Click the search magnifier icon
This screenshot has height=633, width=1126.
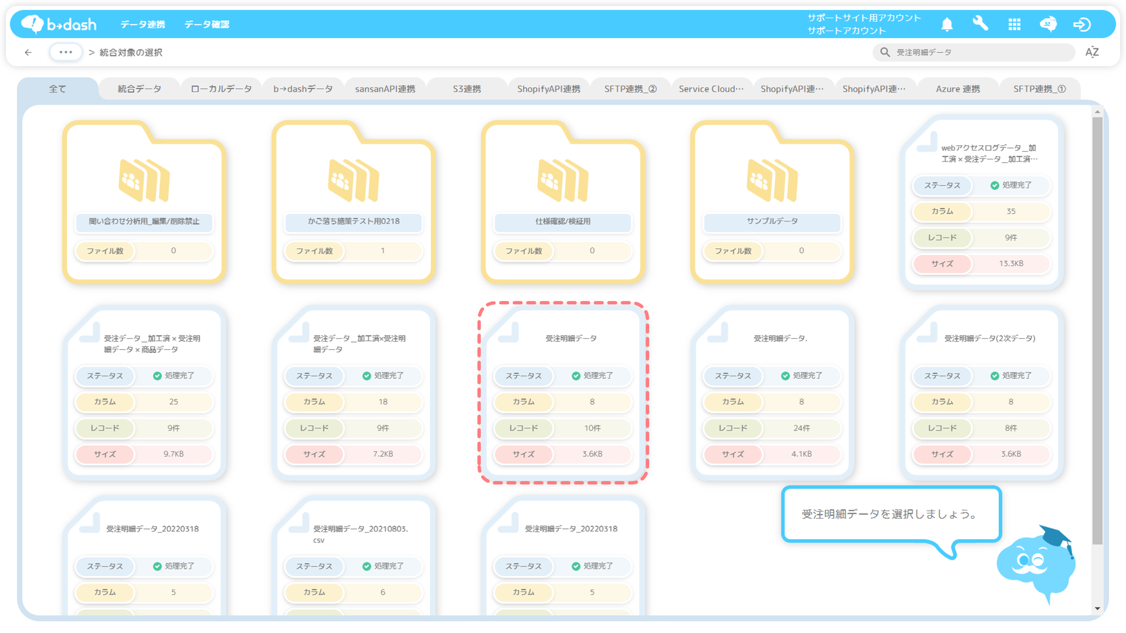[x=885, y=52]
